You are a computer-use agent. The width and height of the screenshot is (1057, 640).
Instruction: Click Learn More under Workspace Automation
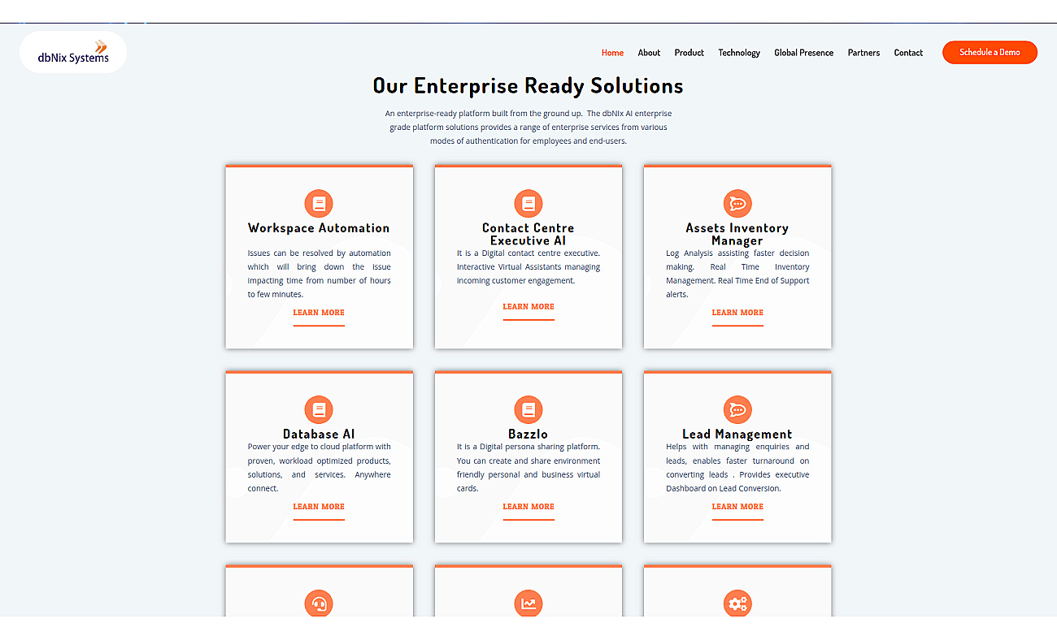pos(319,313)
